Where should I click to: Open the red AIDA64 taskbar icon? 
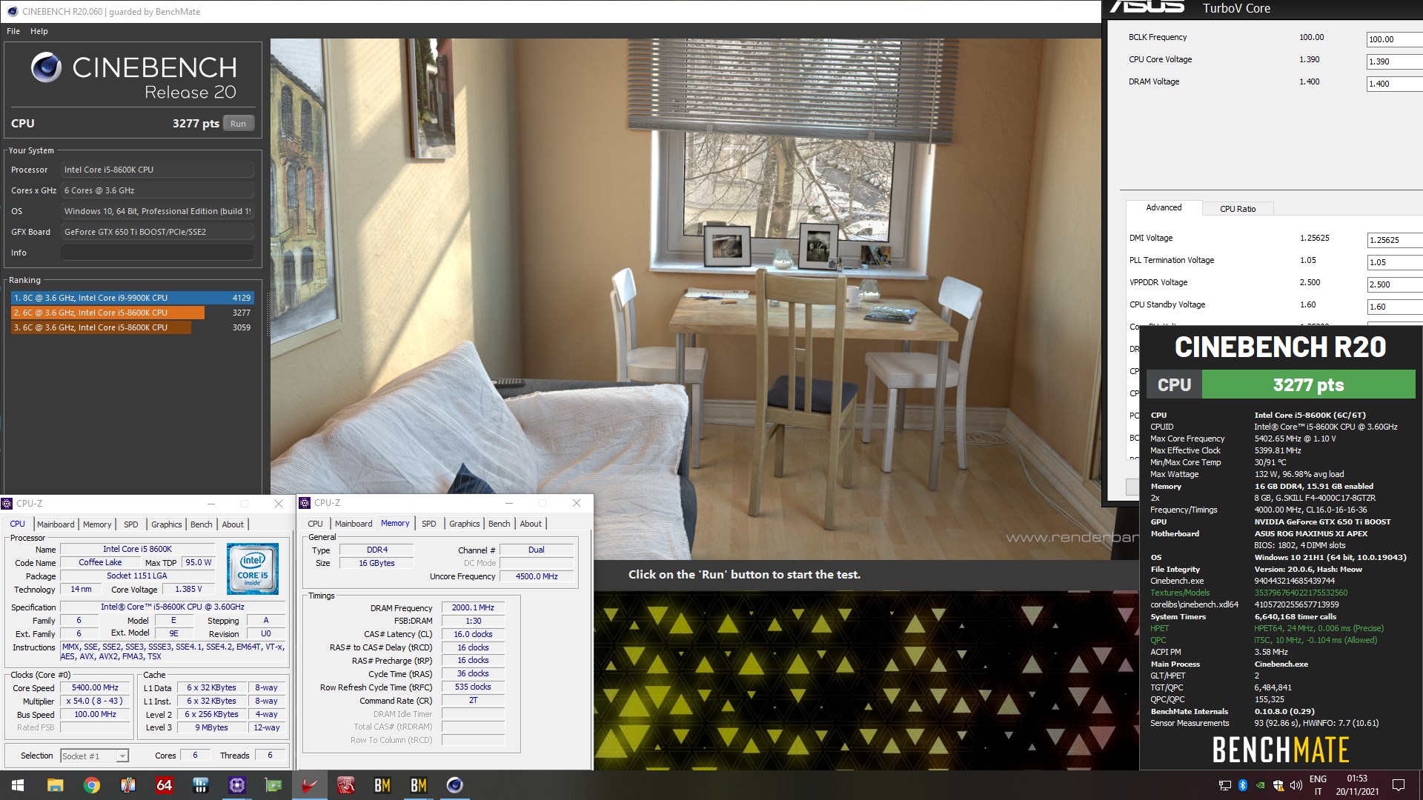[164, 785]
